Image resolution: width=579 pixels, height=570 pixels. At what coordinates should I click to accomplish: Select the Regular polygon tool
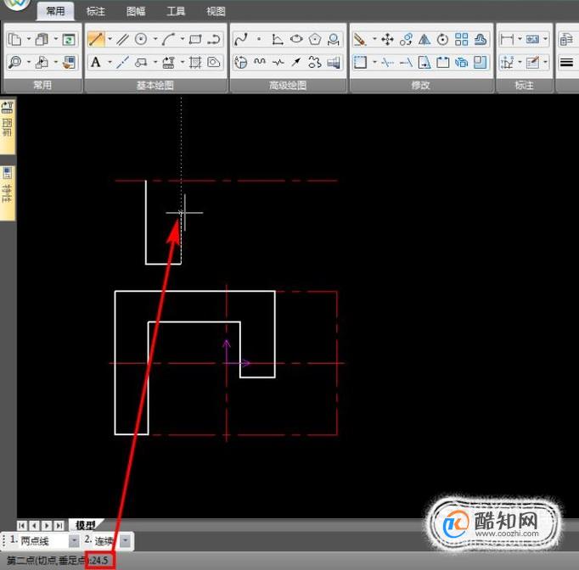[x=315, y=39]
